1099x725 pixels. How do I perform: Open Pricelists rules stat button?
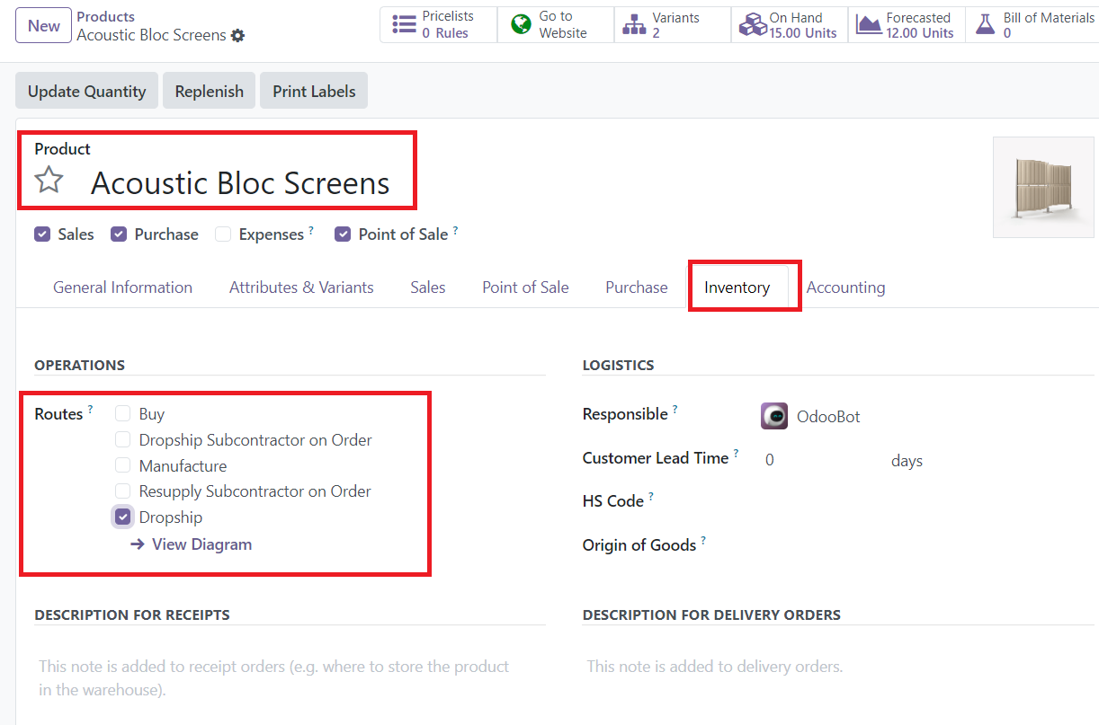click(439, 25)
